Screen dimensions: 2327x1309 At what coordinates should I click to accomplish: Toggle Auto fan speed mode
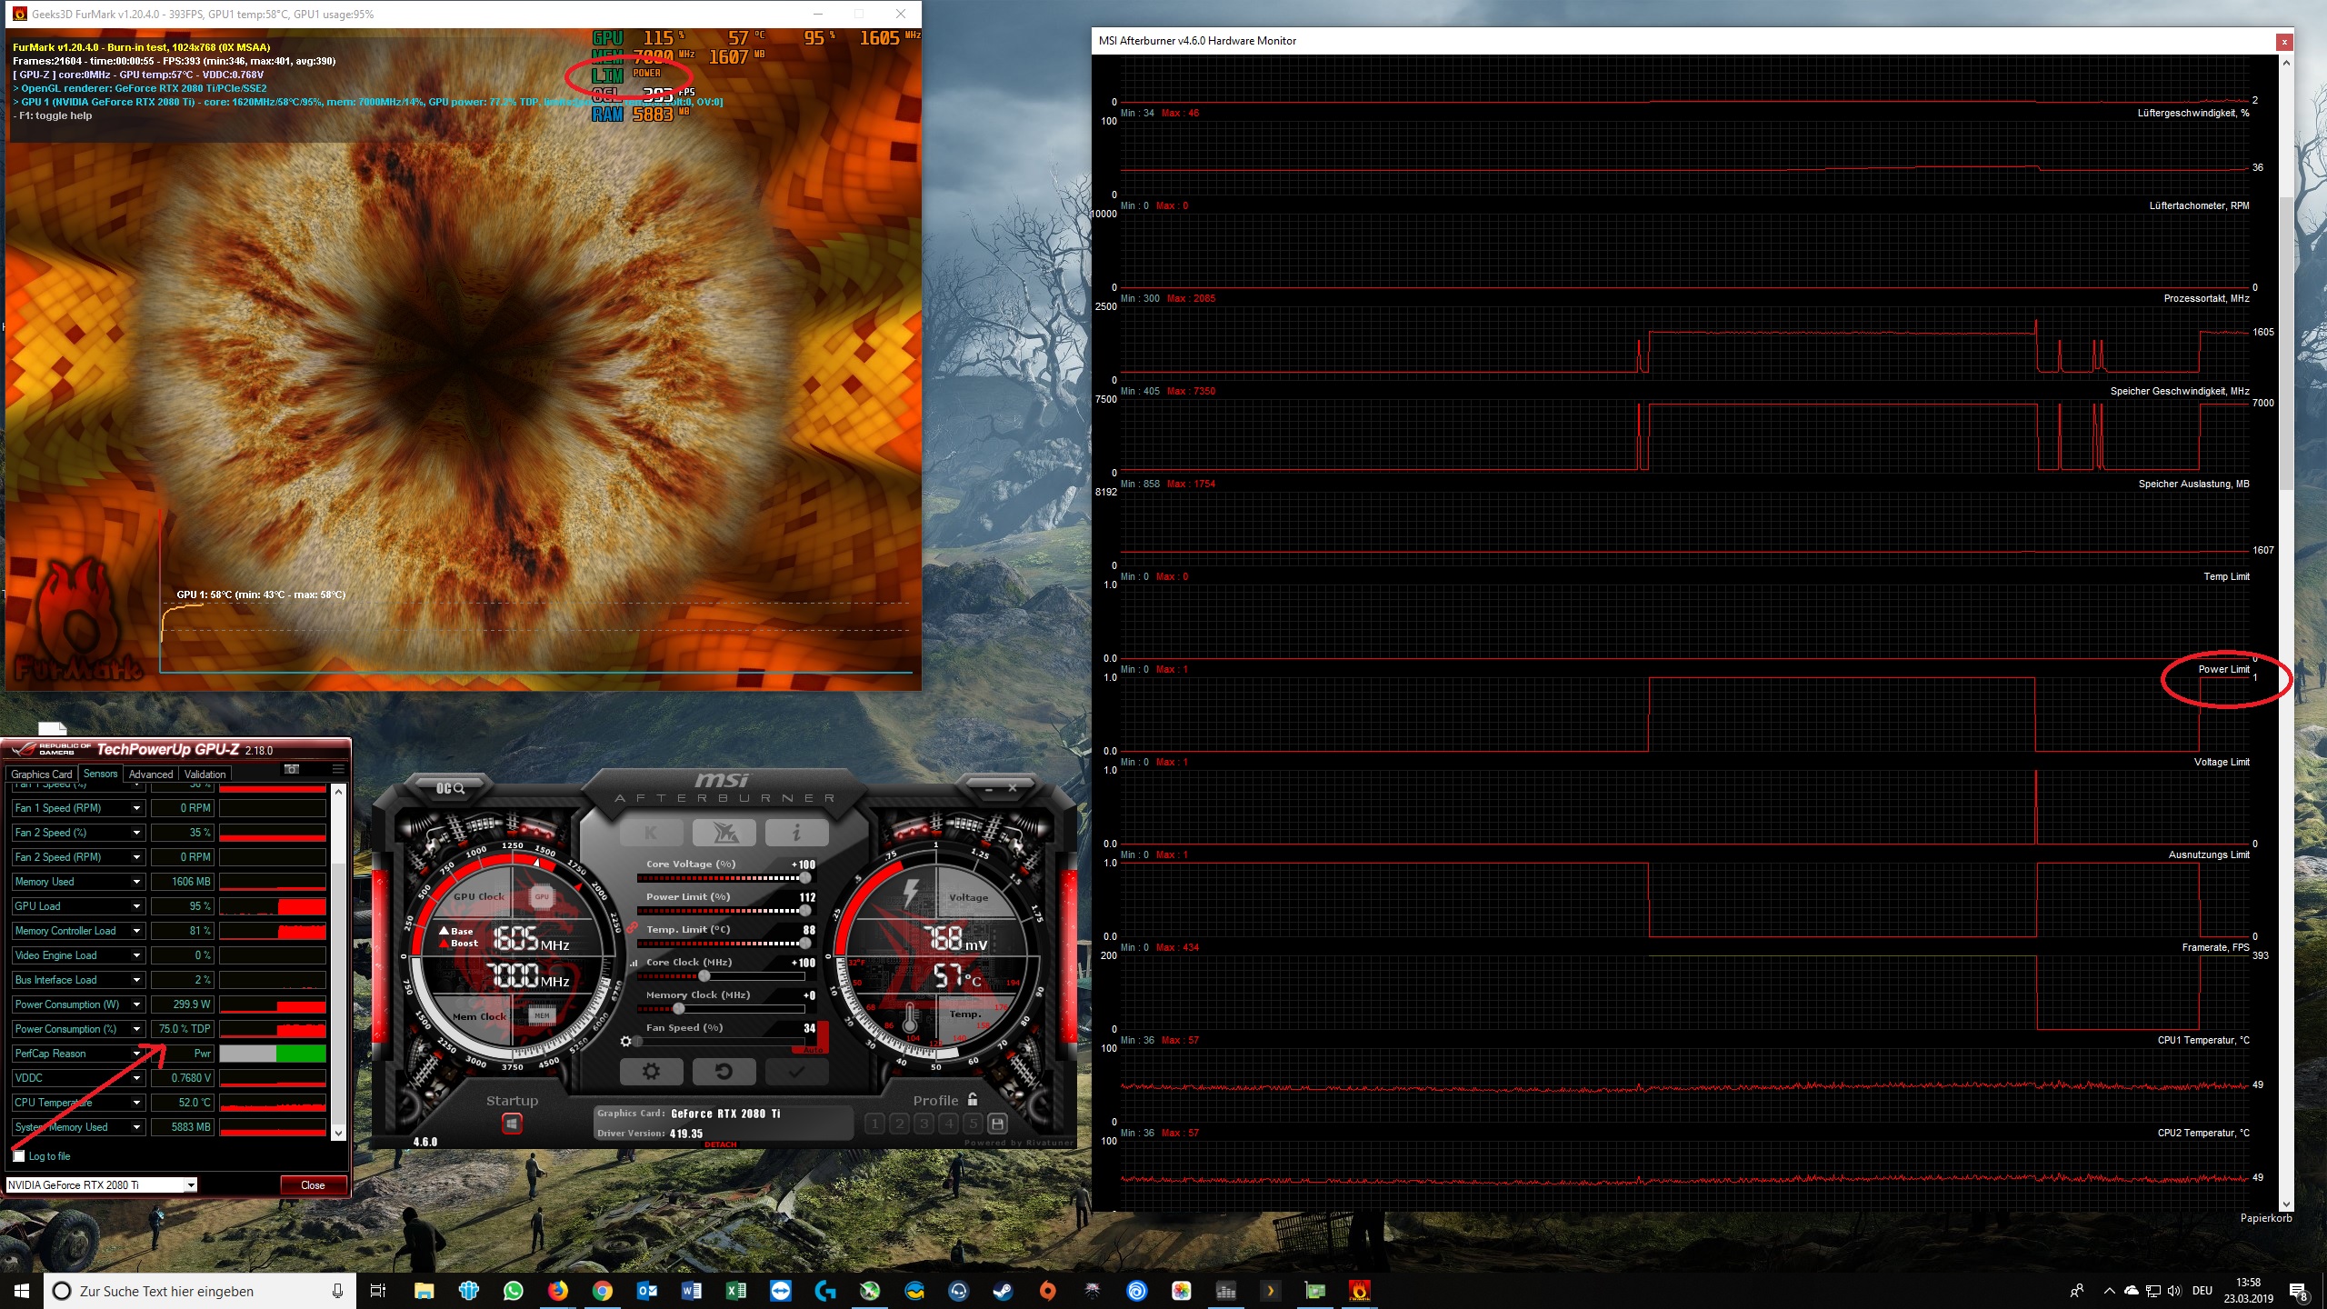click(x=814, y=1050)
